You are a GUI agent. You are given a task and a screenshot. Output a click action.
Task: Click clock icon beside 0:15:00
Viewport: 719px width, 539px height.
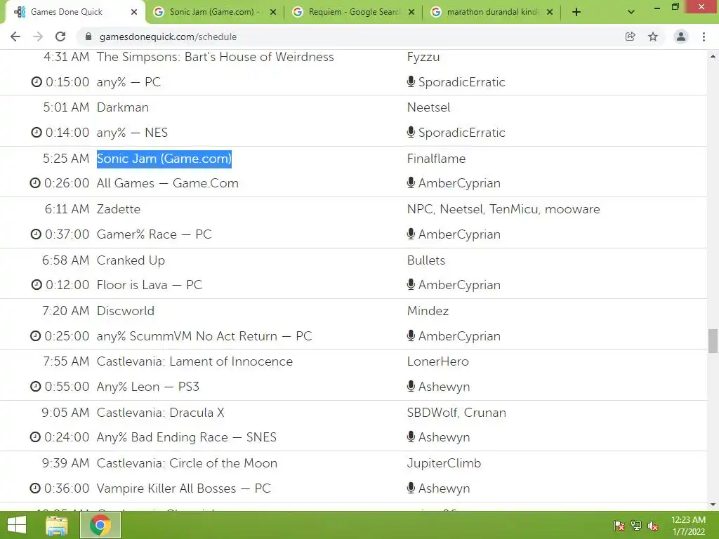point(37,82)
